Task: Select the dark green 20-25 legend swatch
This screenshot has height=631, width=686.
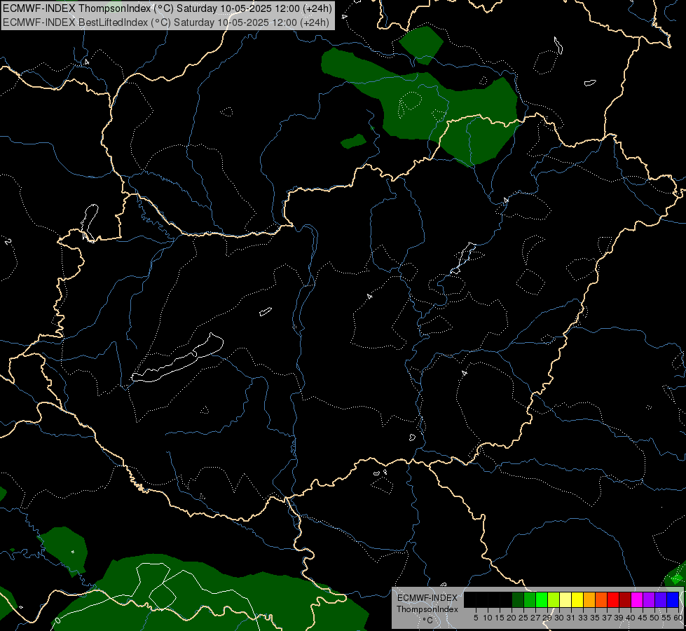Action: 518,599
